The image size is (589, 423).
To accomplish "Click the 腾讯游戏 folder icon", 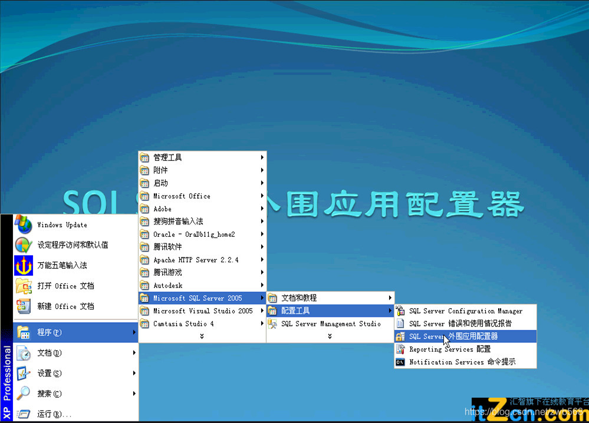I will coord(144,273).
